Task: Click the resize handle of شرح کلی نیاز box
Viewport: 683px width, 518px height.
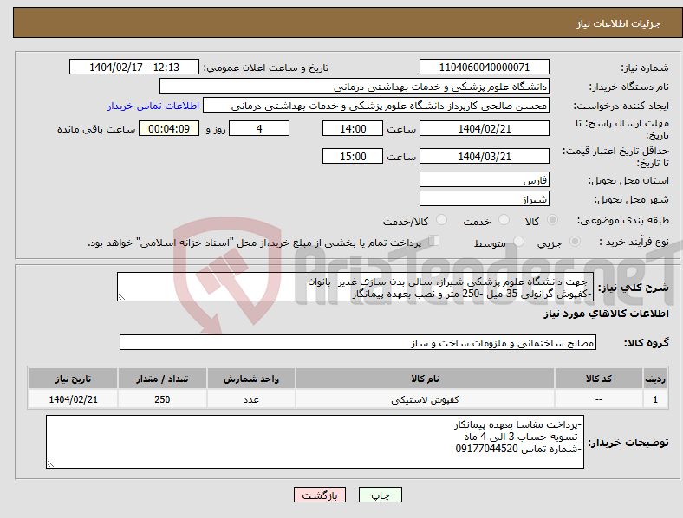Action: 121,297
